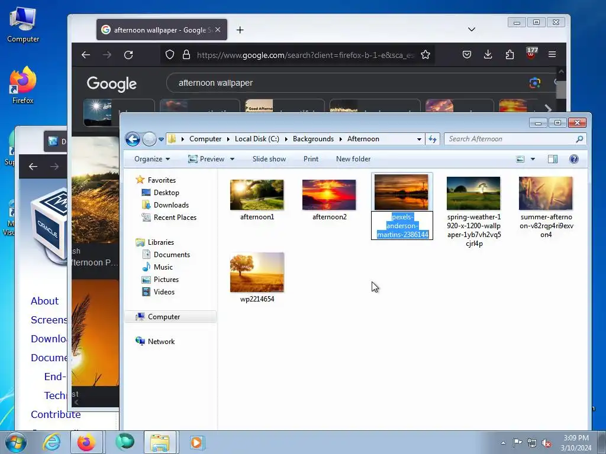Open Firefox tracking protection shield icon
The image size is (606, 454).
pyautogui.click(x=170, y=55)
